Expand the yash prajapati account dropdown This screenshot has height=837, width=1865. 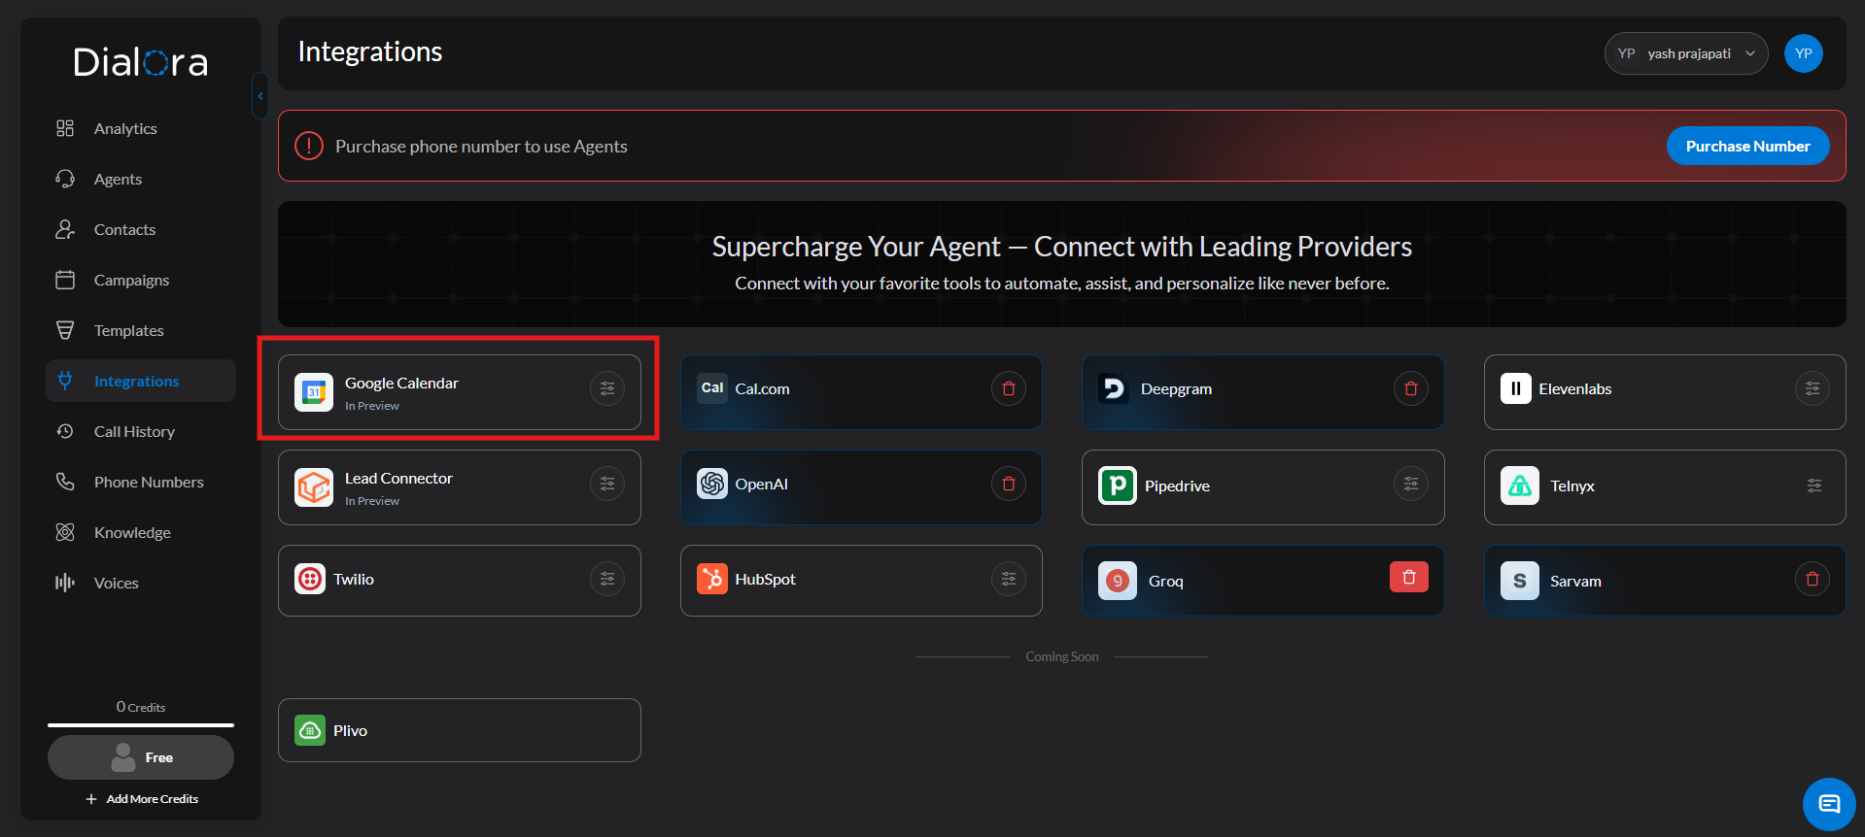coord(1685,53)
